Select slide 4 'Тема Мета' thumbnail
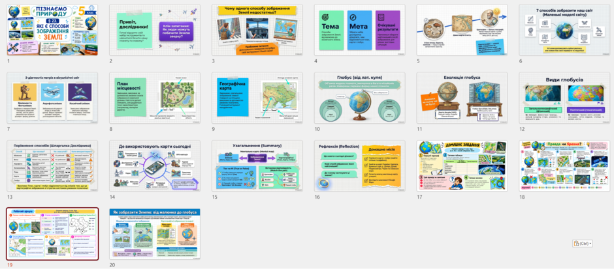This screenshot has height=269, width=614. click(359, 30)
